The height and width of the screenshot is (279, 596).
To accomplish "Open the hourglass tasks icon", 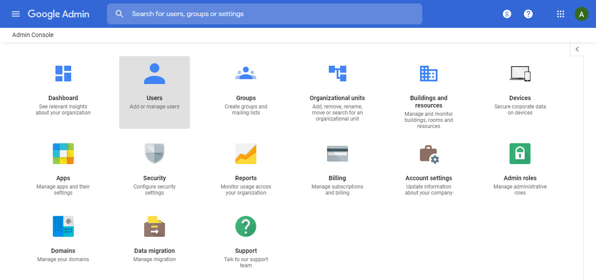I will pos(507,14).
